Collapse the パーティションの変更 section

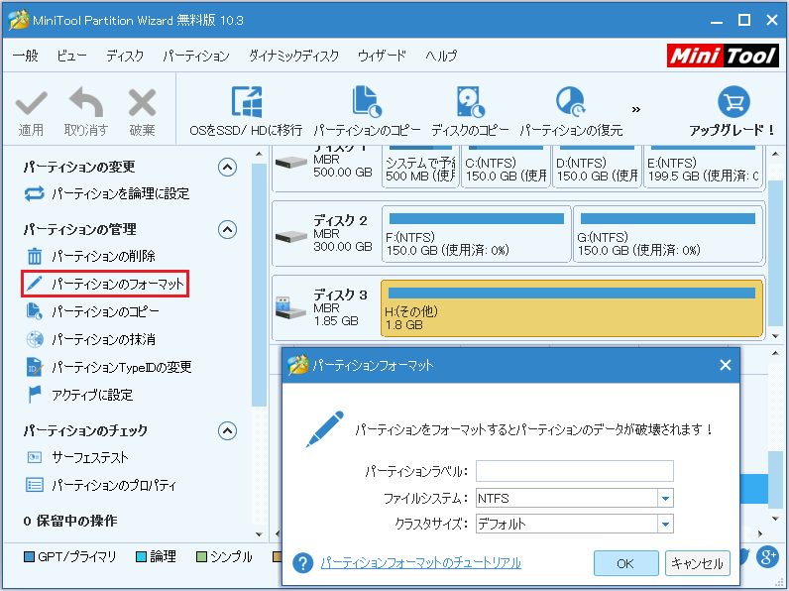tap(228, 168)
